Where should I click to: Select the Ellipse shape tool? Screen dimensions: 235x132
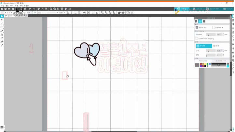2,27
